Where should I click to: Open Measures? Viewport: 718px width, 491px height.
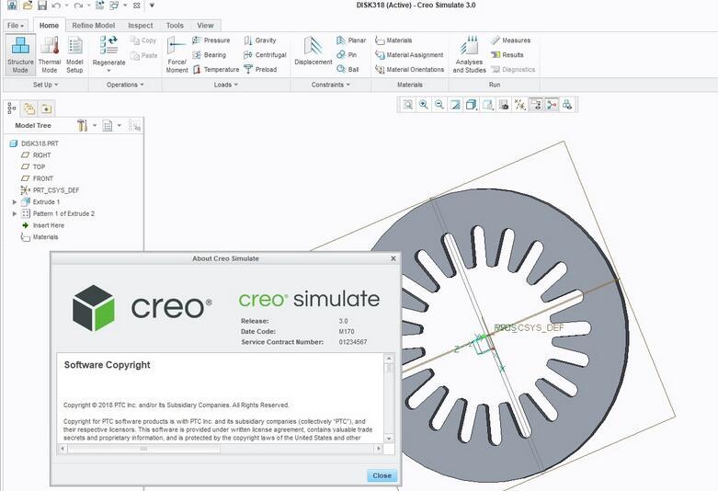(510, 40)
